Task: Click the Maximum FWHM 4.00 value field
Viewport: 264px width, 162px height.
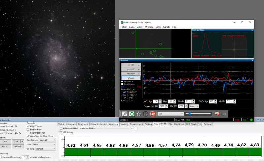Action: pyautogui.click(x=134, y=128)
